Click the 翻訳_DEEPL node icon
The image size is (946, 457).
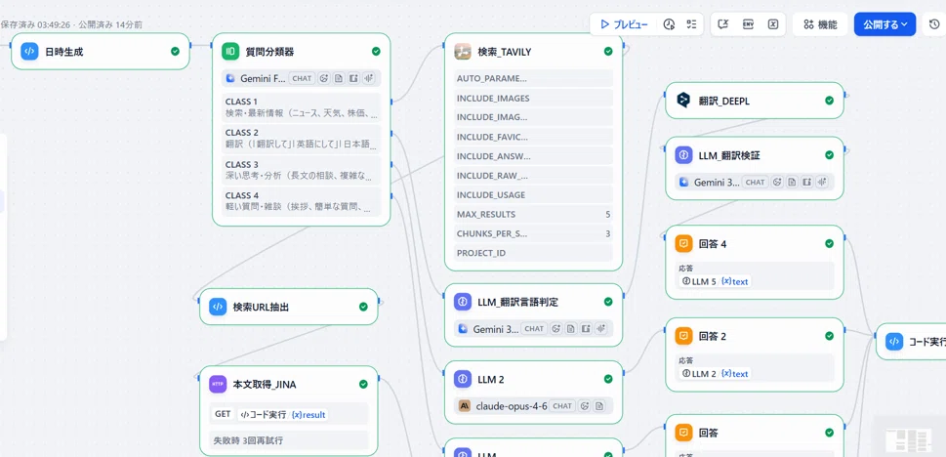pos(683,101)
